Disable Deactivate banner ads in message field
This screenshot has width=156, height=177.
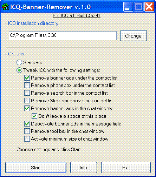27,124
